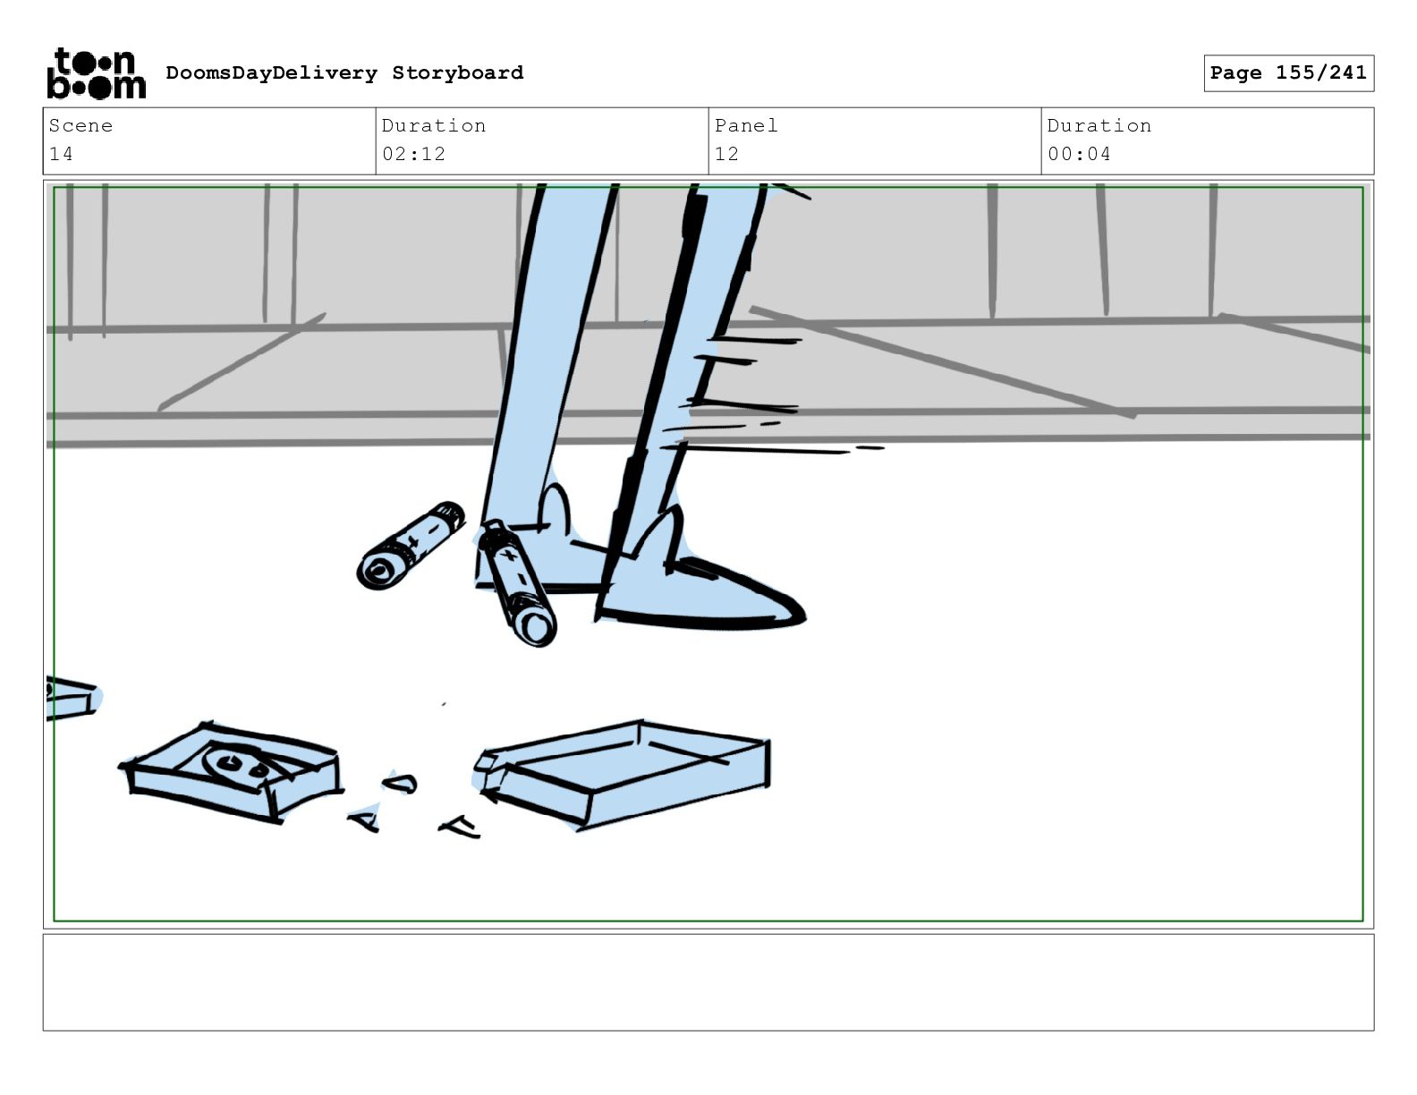
Task: Click the 'Panel' label
Action: [746, 125]
